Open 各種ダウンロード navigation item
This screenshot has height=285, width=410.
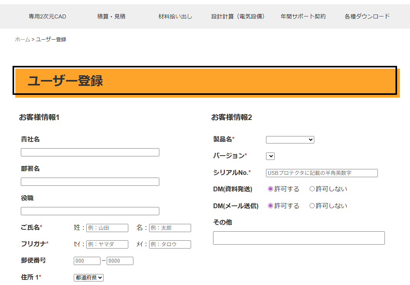(x=367, y=16)
